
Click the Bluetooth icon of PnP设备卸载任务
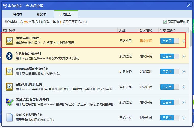pyautogui.click(x=9, y=56)
